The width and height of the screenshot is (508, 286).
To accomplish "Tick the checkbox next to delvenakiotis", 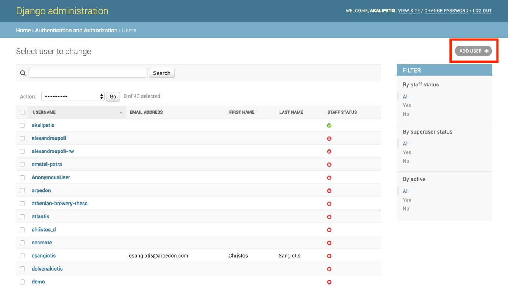I will coord(23,269).
